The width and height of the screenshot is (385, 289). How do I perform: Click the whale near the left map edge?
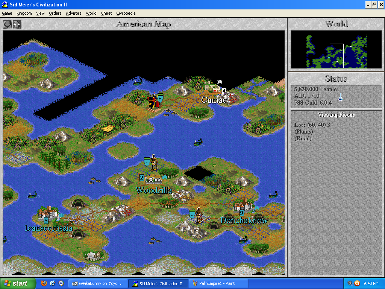(32, 195)
